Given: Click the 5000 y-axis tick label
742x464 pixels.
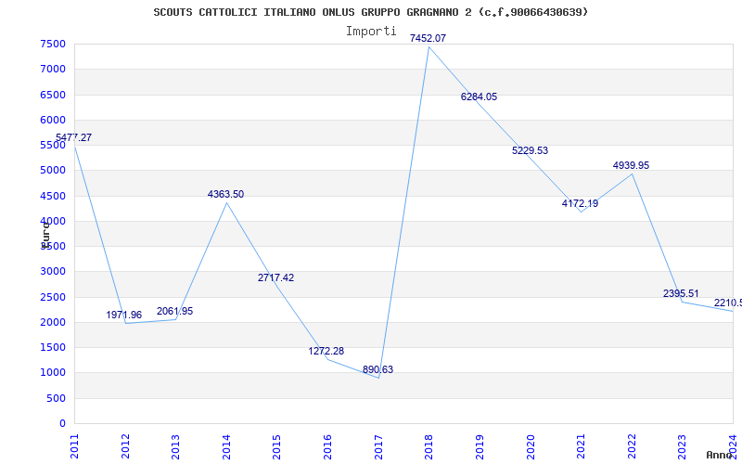Looking at the screenshot, I should (53, 171).
